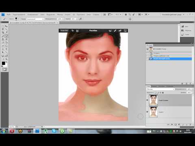Open the View Extras dropdown
This screenshot has height=146, width=195.
point(110,15)
